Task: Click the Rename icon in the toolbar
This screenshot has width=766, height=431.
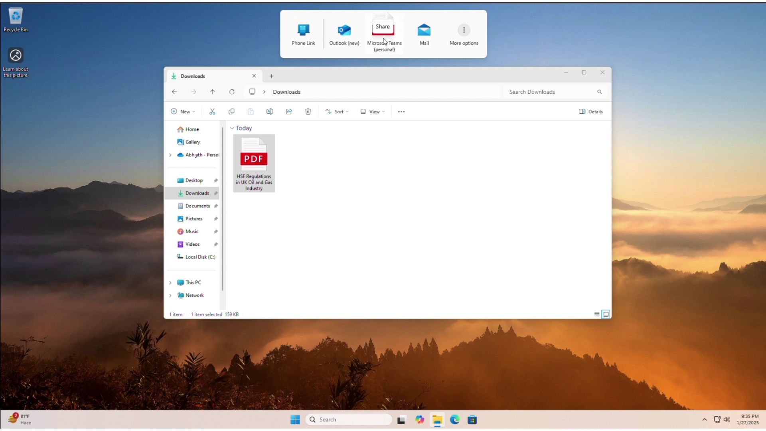Action: pos(270,111)
